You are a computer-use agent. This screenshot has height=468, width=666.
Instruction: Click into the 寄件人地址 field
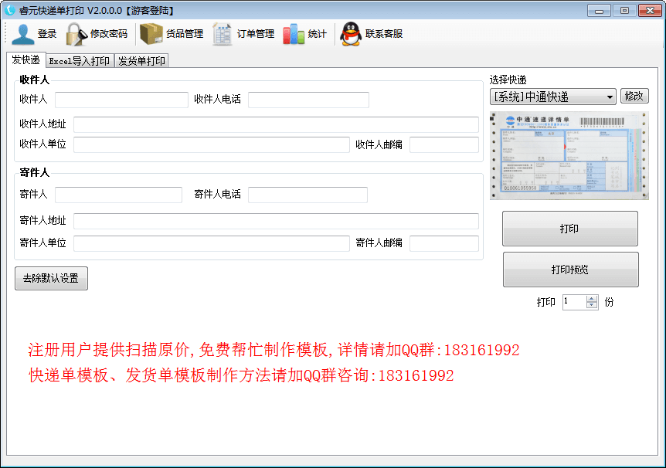(276, 221)
